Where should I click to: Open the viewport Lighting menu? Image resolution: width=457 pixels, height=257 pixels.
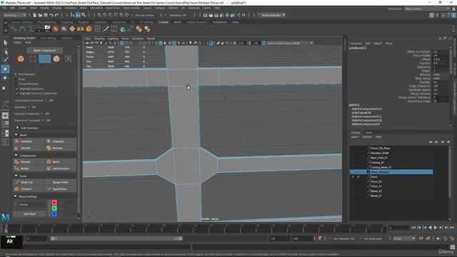(x=113, y=39)
